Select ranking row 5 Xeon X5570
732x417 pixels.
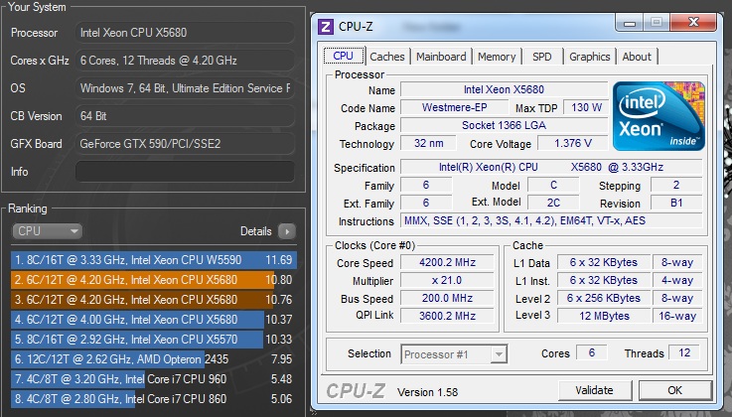pyautogui.click(x=154, y=340)
